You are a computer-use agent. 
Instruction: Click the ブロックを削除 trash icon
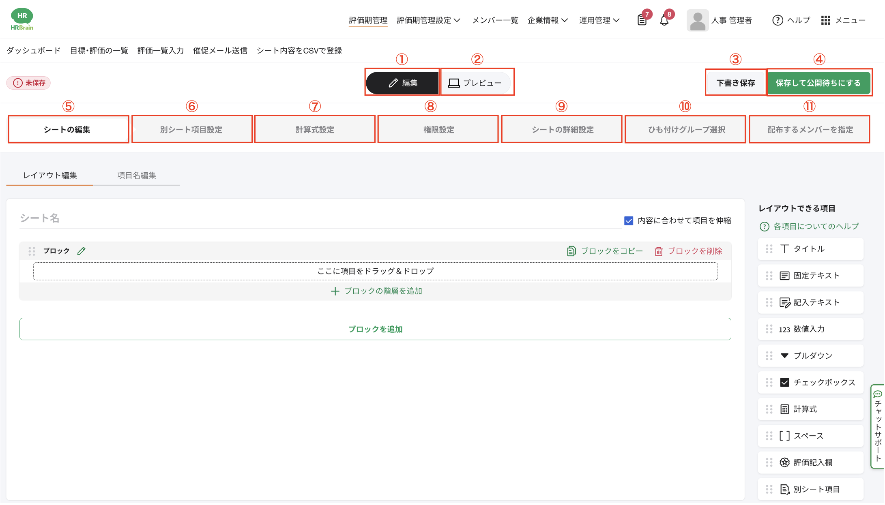659,251
